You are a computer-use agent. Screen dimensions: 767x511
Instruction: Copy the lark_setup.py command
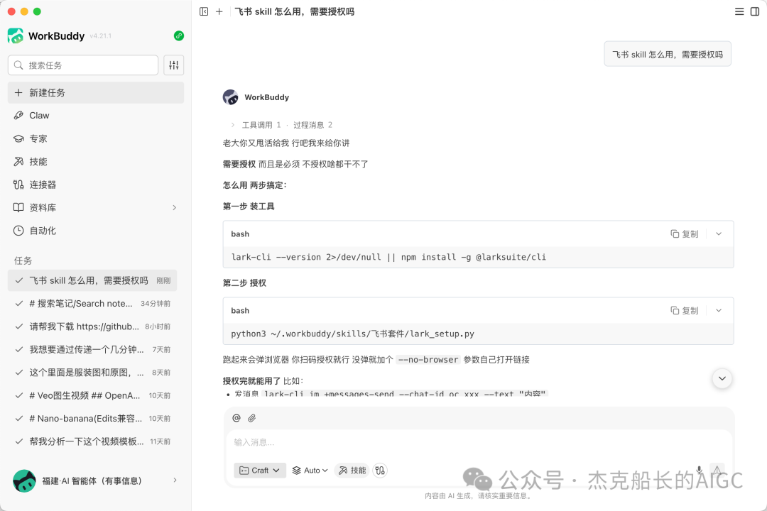point(685,311)
